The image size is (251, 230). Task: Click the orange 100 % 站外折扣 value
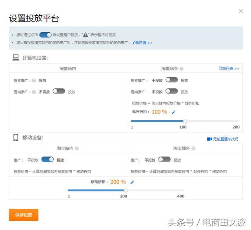159,112
